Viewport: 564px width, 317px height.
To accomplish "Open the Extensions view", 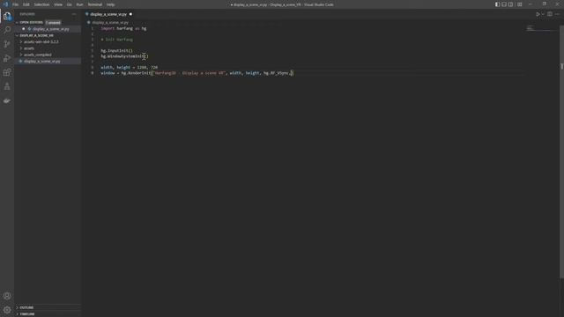I will (x=7, y=72).
